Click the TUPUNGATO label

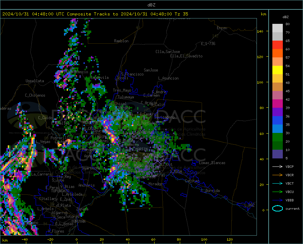click(60, 191)
